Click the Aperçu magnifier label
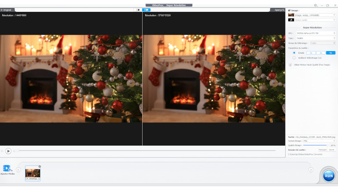This screenshot has height=190, width=338. coord(279,9)
